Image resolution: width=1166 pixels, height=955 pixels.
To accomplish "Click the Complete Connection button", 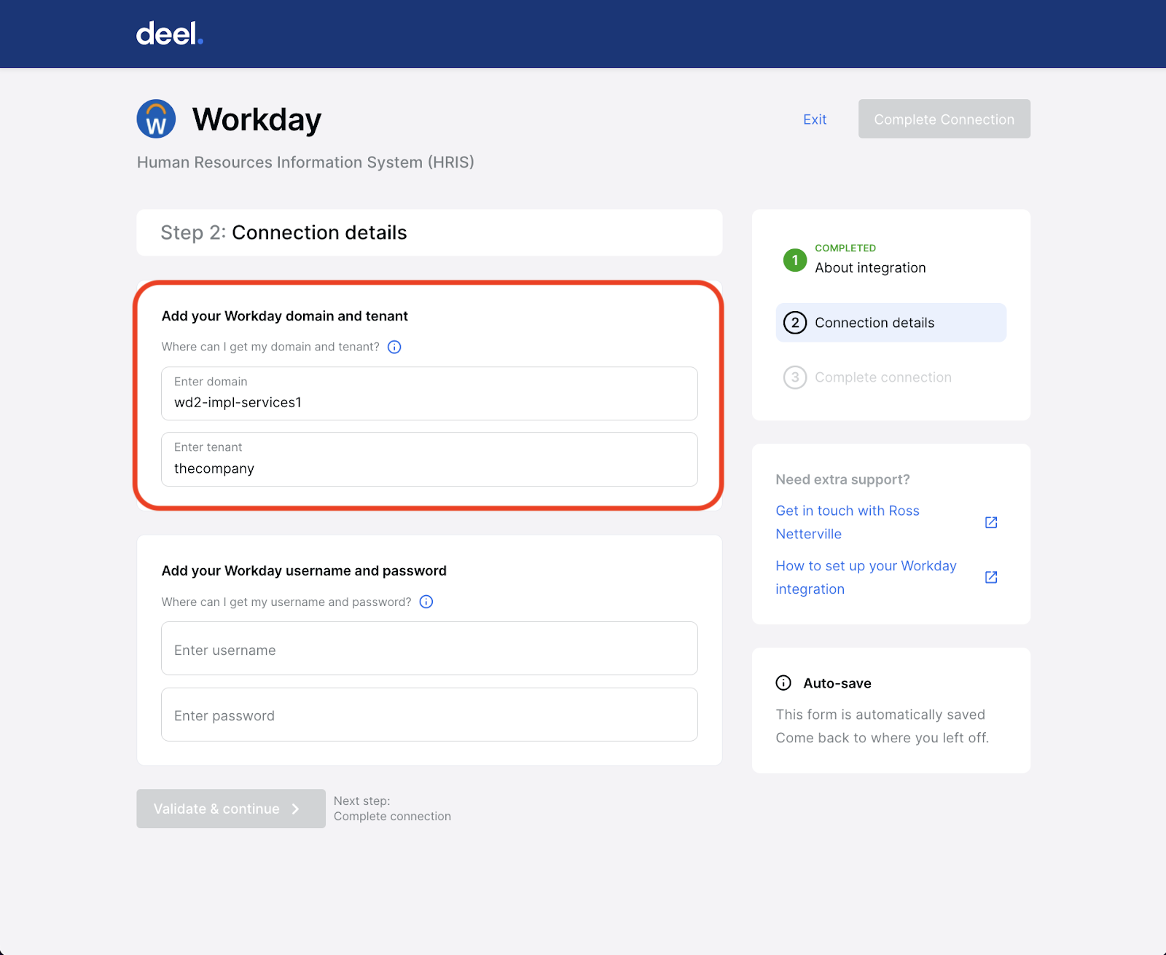I will (x=944, y=119).
